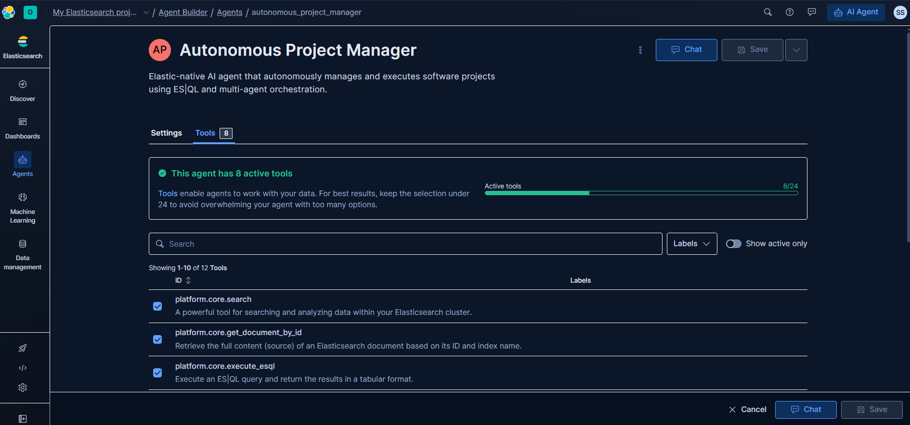Click the AP agent avatar
The width and height of the screenshot is (910, 425).
point(160,50)
